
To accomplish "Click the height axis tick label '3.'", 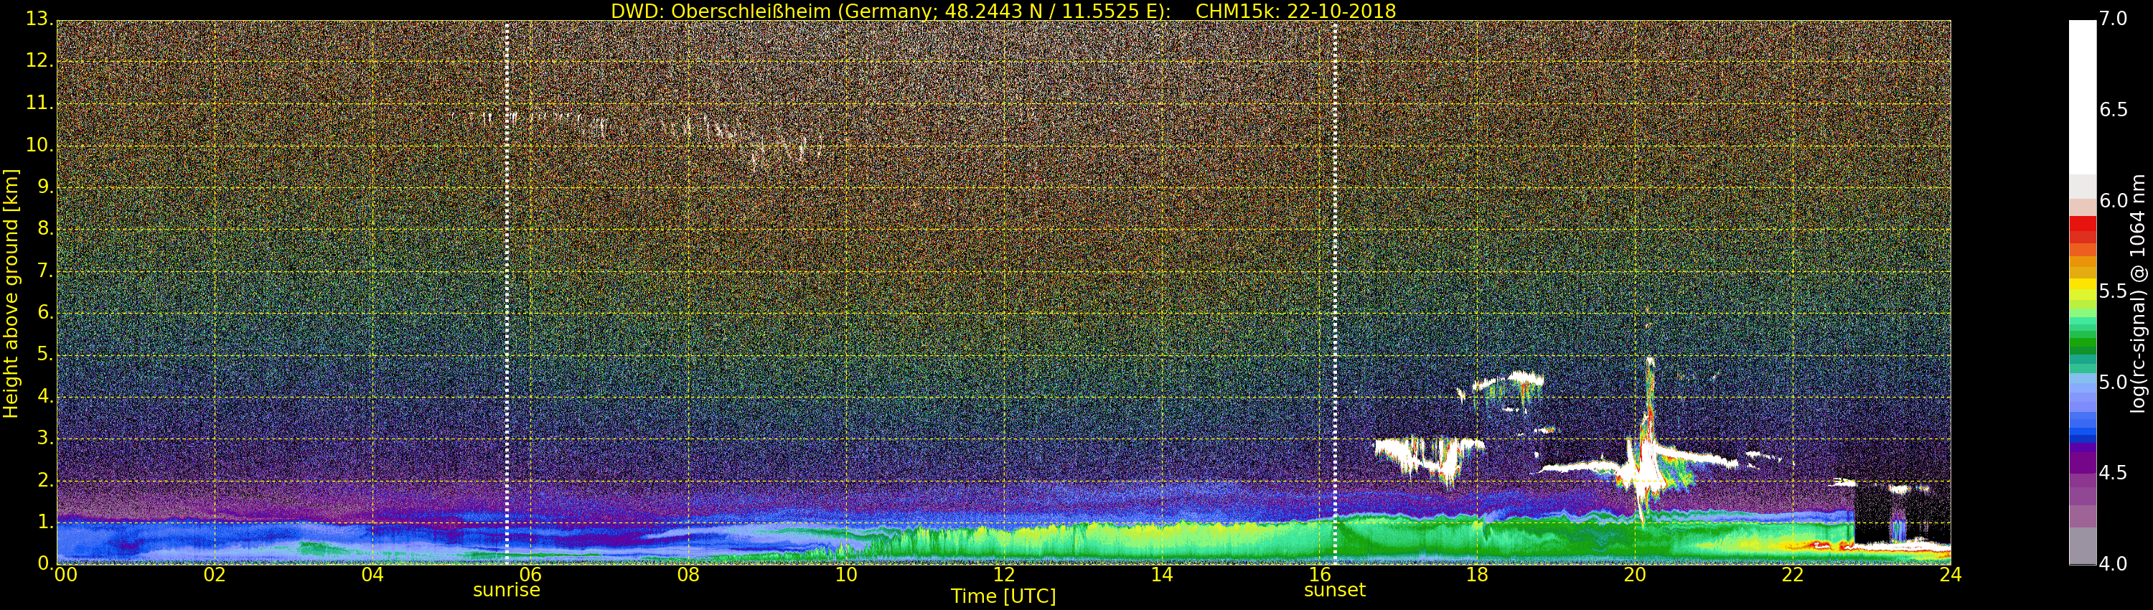I will point(45,438).
